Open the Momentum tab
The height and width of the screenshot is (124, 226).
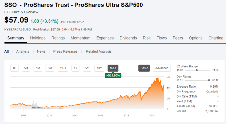[81, 38]
